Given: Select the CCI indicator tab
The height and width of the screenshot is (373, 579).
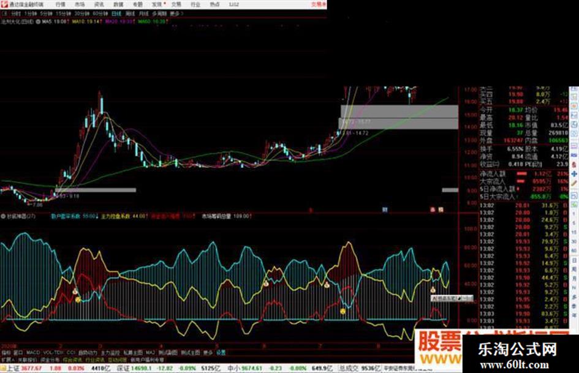Looking at the screenshot, I should pos(71,353).
